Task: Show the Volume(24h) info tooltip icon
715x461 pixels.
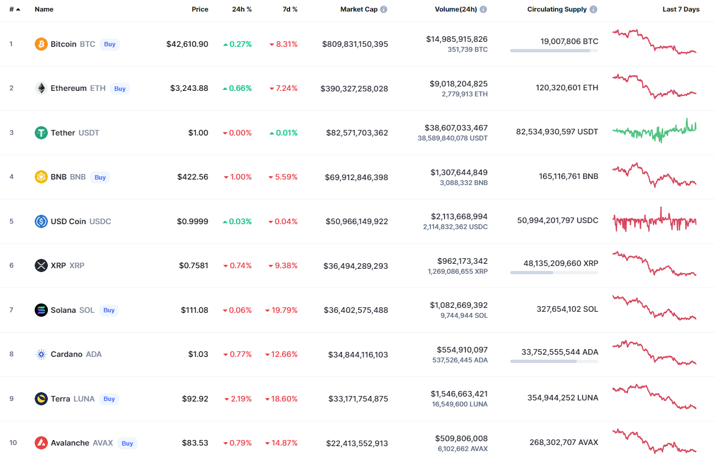Action: tap(483, 9)
